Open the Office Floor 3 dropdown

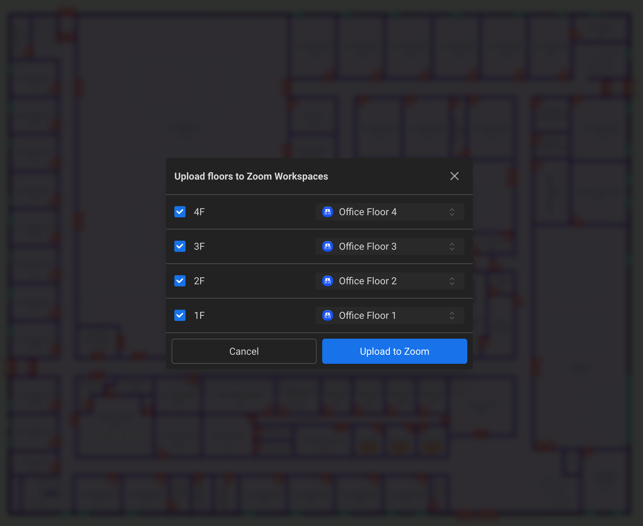(389, 246)
